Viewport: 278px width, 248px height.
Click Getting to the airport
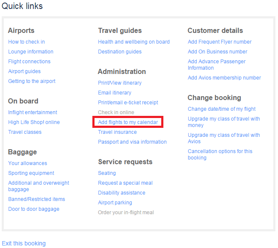point(32,81)
